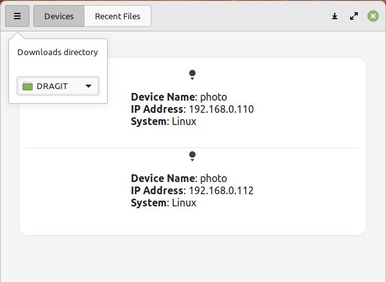386x282 pixels.
Task: Click System Linux under 192.168.0.110
Action: coord(164,121)
